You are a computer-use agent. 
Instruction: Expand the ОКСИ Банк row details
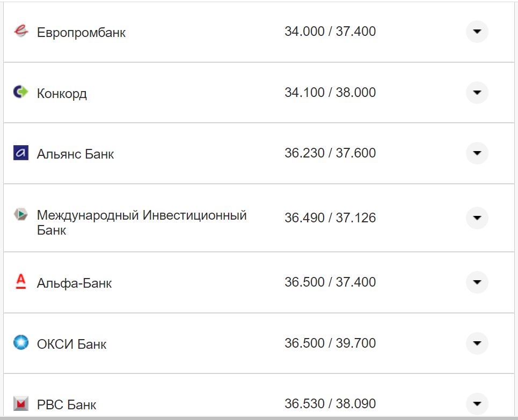point(477,343)
